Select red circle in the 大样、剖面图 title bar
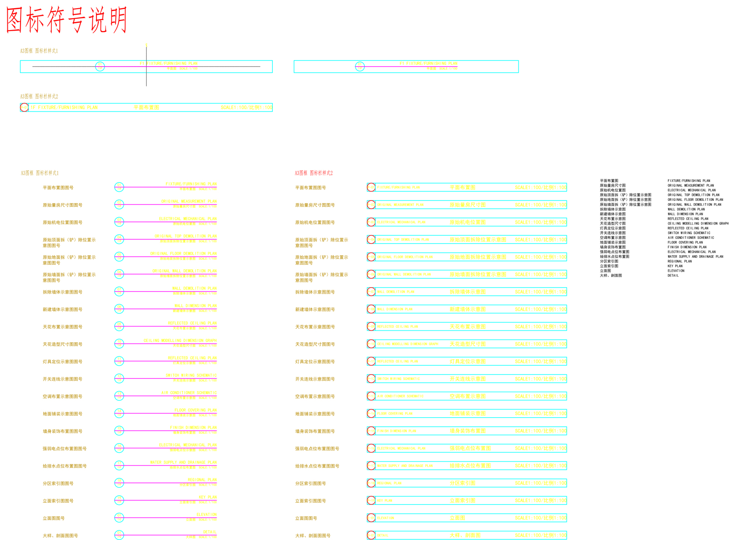Image resolution: width=731 pixels, height=540 pixels. [x=371, y=535]
